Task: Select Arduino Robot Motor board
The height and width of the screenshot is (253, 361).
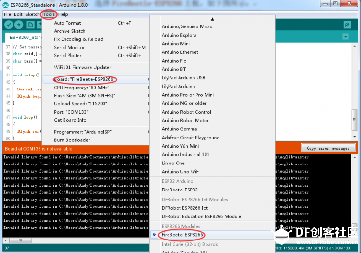Action: click(212, 120)
